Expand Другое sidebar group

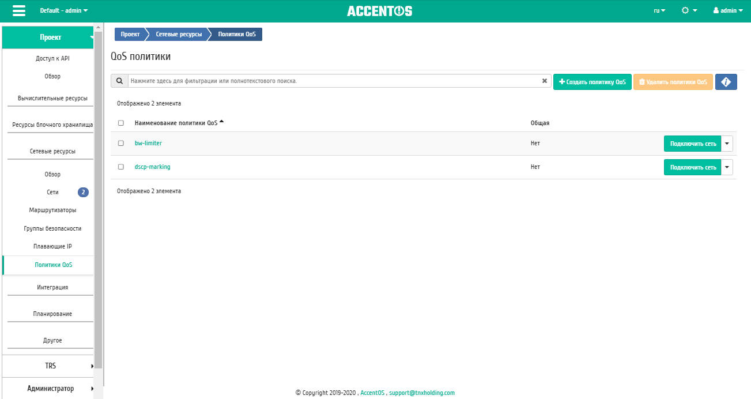[52, 340]
